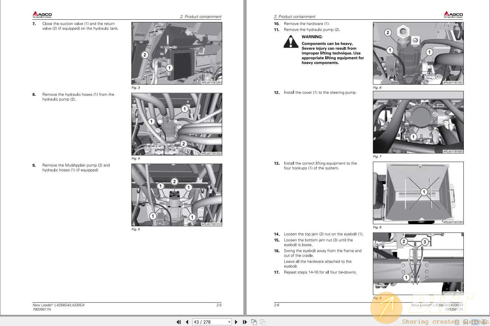Screen dimensions: 490x326
Task: Click the 'Fig. 4' caption
Action: [136, 159]
